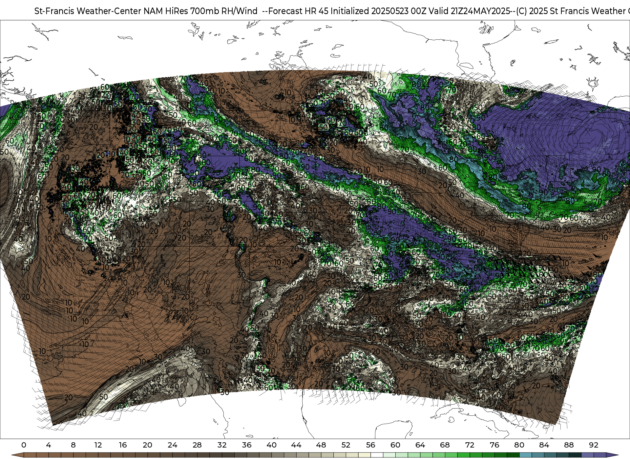Click the colorbar label 60
630x459 pixels.
pos(395,445)
